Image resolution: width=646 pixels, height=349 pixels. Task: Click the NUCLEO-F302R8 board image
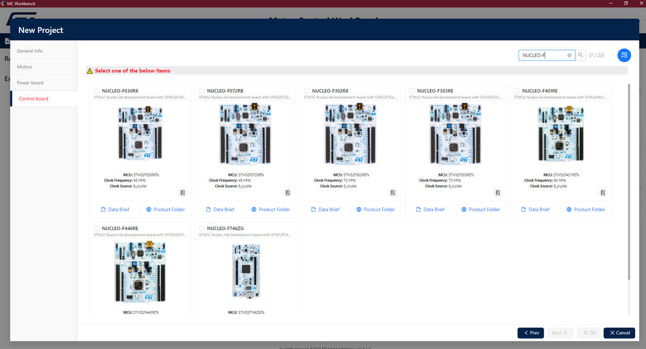[350, 134]
